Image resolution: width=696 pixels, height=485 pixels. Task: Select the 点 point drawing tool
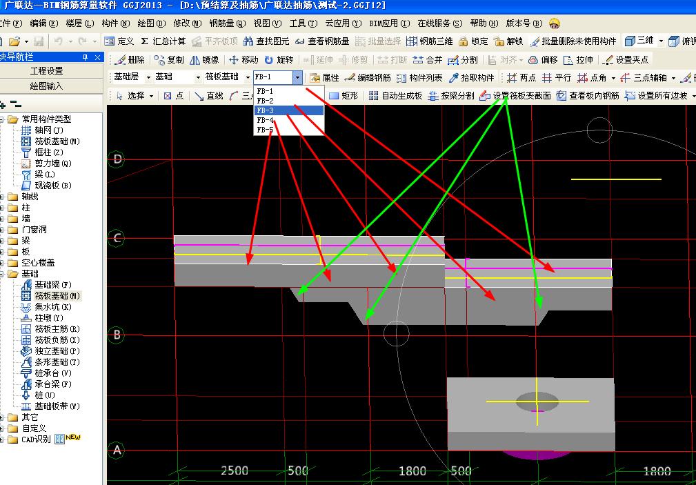point(174,95)
